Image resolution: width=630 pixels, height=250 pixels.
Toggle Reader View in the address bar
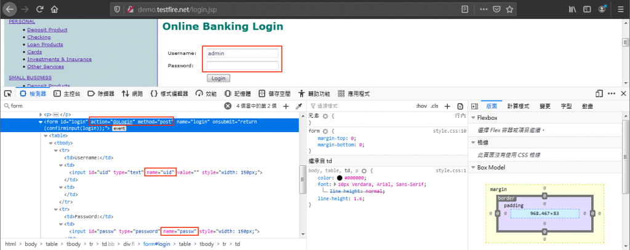pos(465,9)
